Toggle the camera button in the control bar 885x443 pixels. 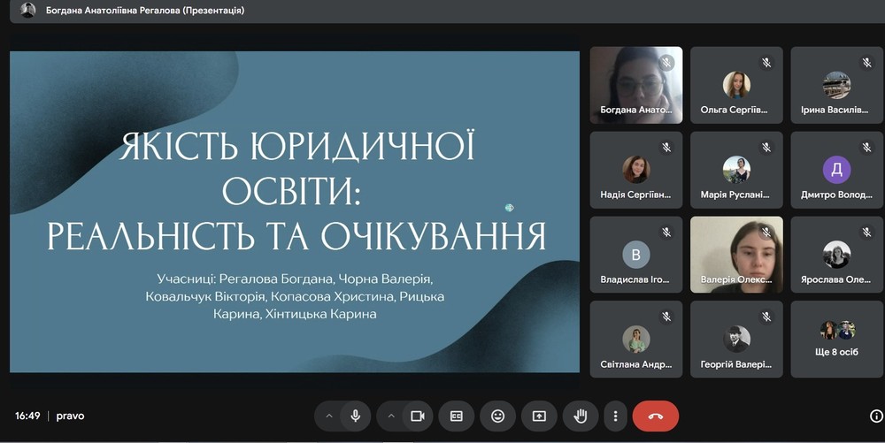pyautogui.click(x=418, y=416)
